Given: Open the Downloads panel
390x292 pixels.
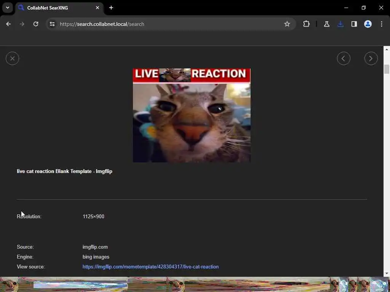Looking at the screenshot, I should coord(340,24).
